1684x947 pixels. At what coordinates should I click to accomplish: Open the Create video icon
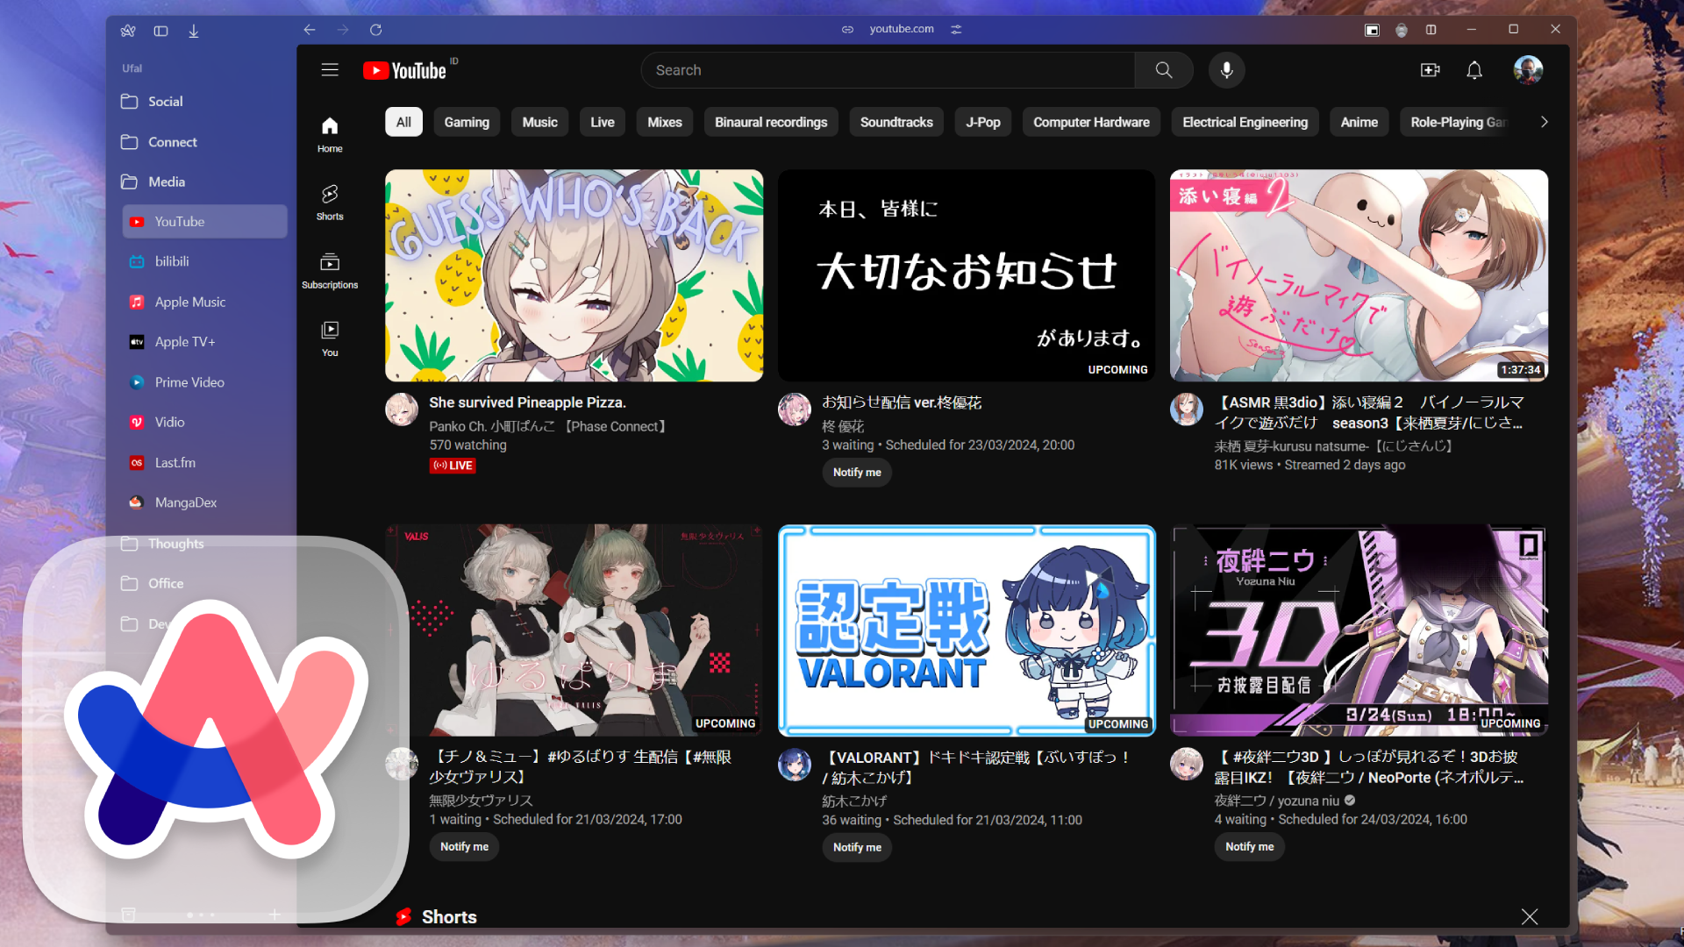1431,70
